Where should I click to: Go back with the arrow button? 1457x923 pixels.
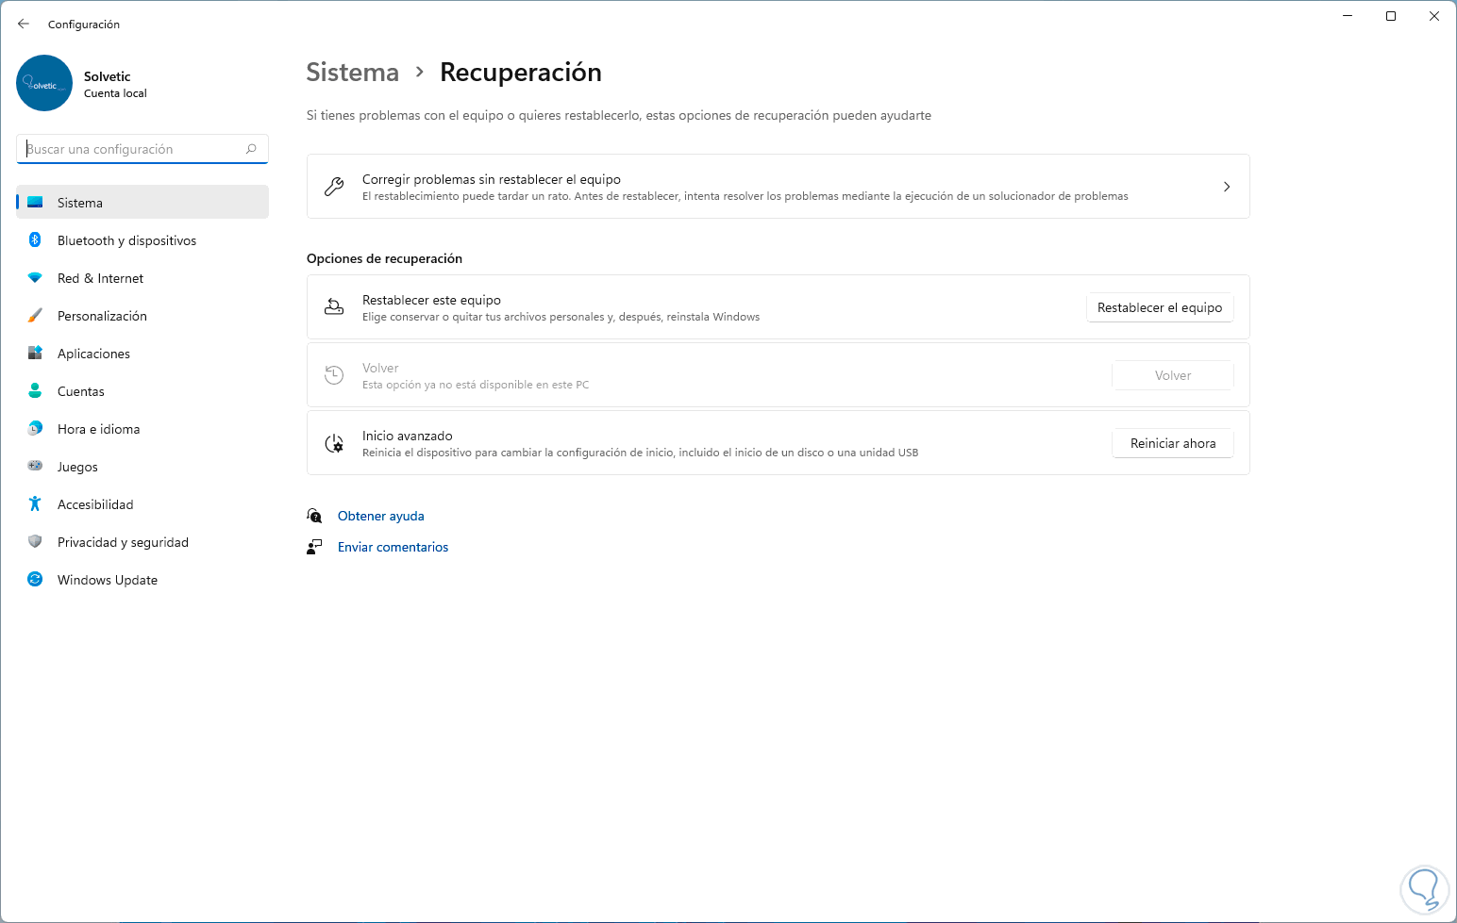click(x=24, y=24)
